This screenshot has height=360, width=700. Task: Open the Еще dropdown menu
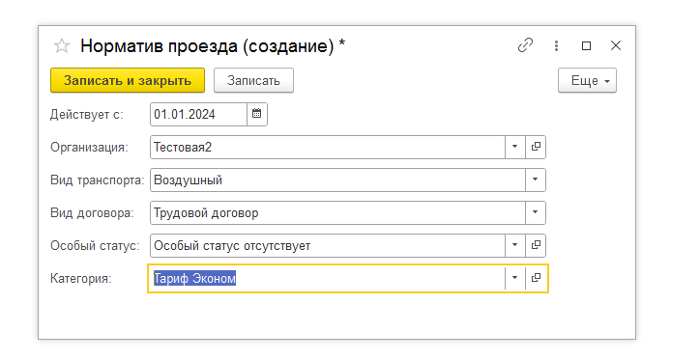pos(587,80)
